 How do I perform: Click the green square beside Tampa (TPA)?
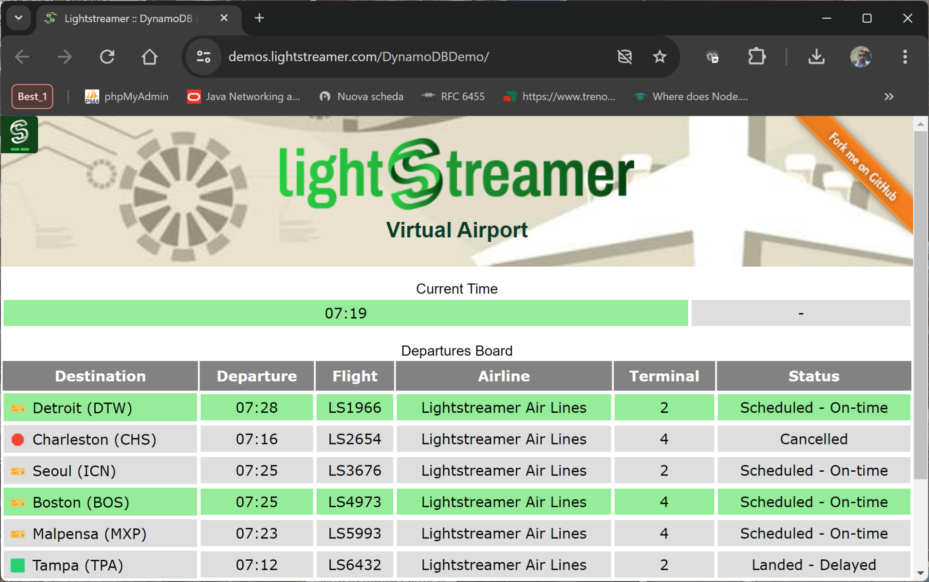click(18, 565)
